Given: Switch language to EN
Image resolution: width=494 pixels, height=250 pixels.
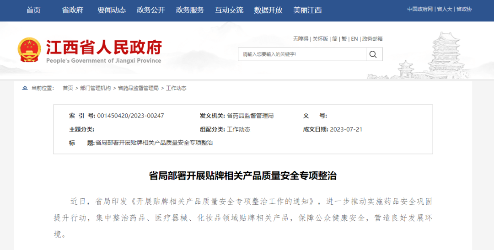Looking at the screenshot, I should (x=354, y=39).
